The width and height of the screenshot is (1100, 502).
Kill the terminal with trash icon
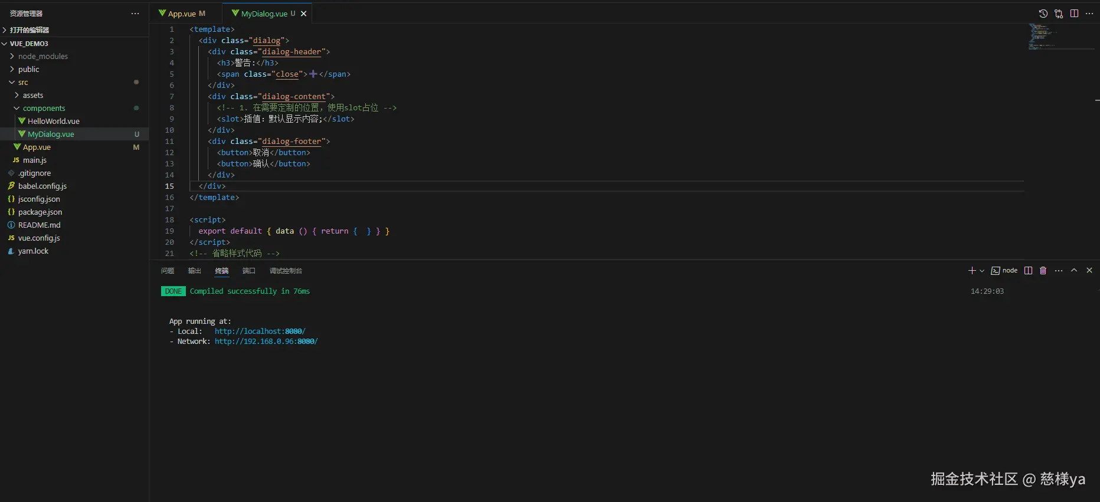[x=1043, y=270]
